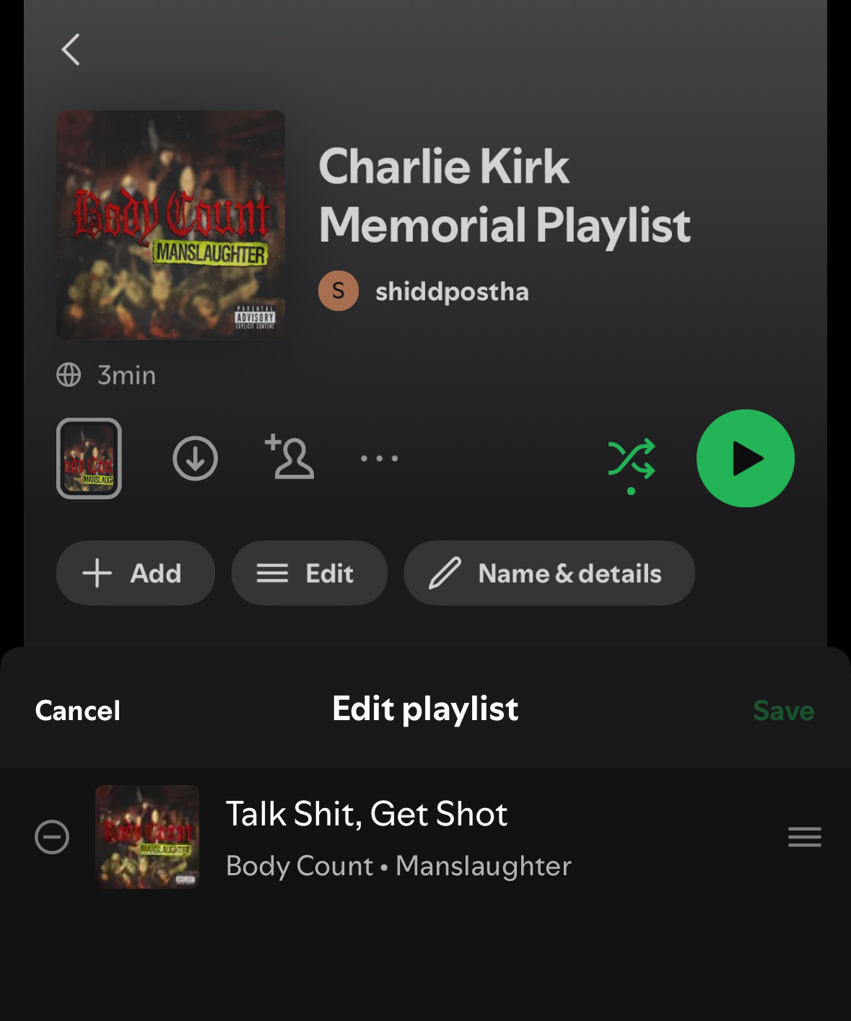851x1021 pixels.
Task: Tap the track's album artwork thumbnail
Action: coord(147,836)
